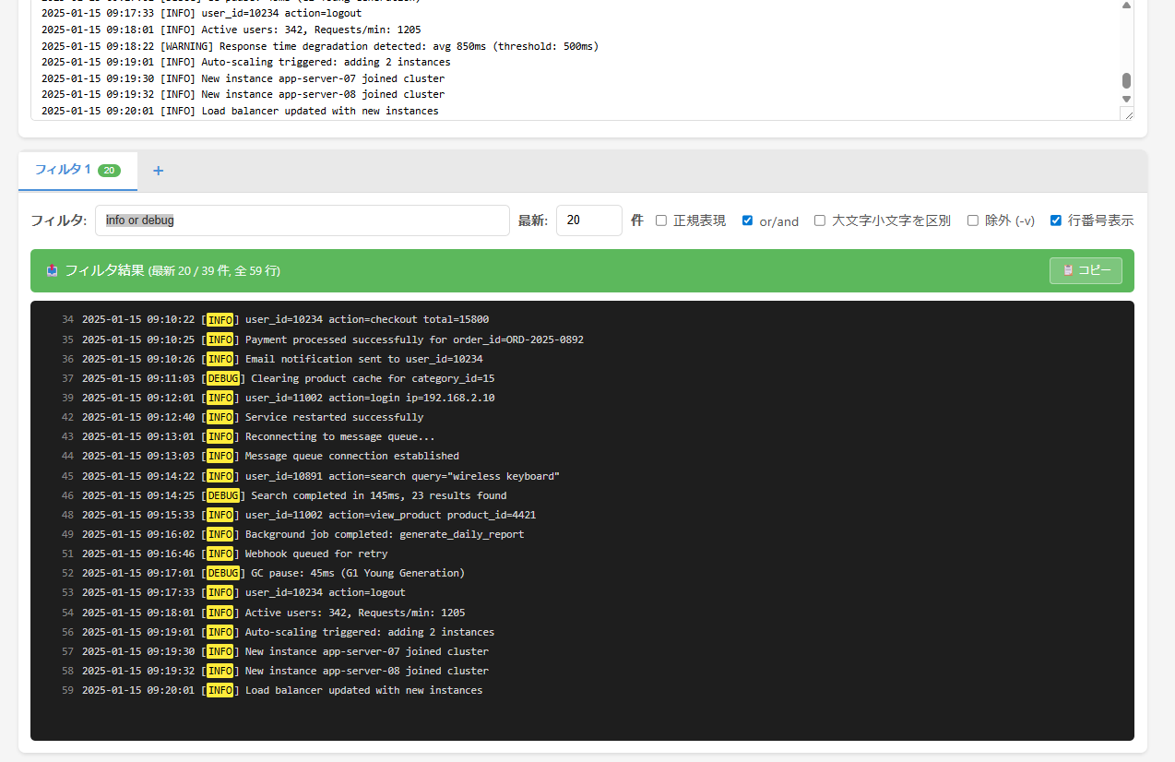
Task: Click the INFO tag on line 59
Action: coord(220,690)
